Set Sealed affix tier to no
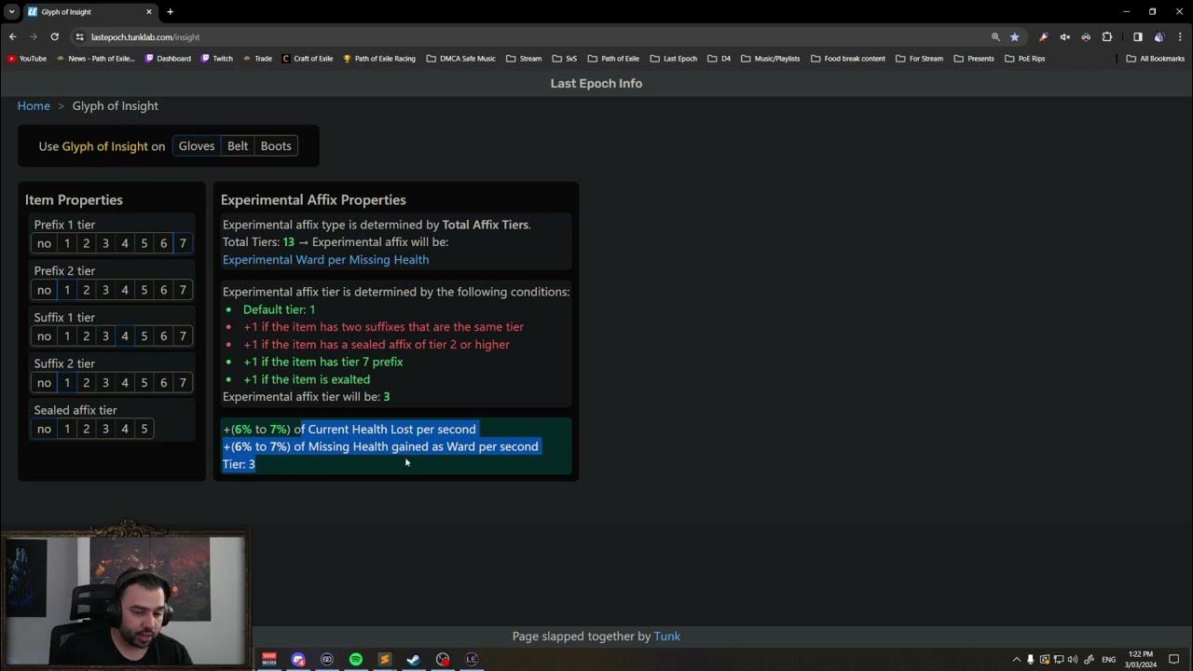Image resolution: width=1193 pixels, height=671 pixels. pyautogui.click(x=44, y=430)
